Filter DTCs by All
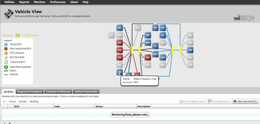Image resolution: width=260 pixels, height=124 pixels. 4,101
